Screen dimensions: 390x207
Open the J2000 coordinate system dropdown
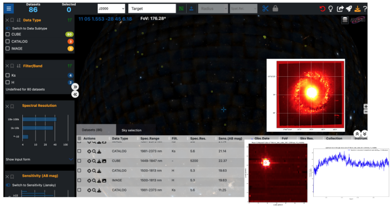point(111,9)
